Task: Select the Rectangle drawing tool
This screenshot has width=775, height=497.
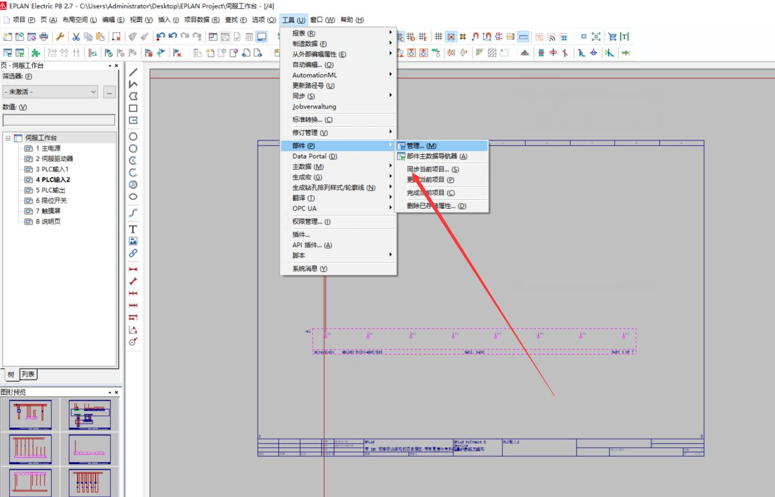Action: coord(133,108)
